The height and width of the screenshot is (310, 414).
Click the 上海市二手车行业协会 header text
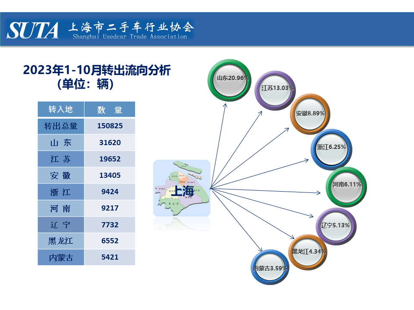click(131, 27)
